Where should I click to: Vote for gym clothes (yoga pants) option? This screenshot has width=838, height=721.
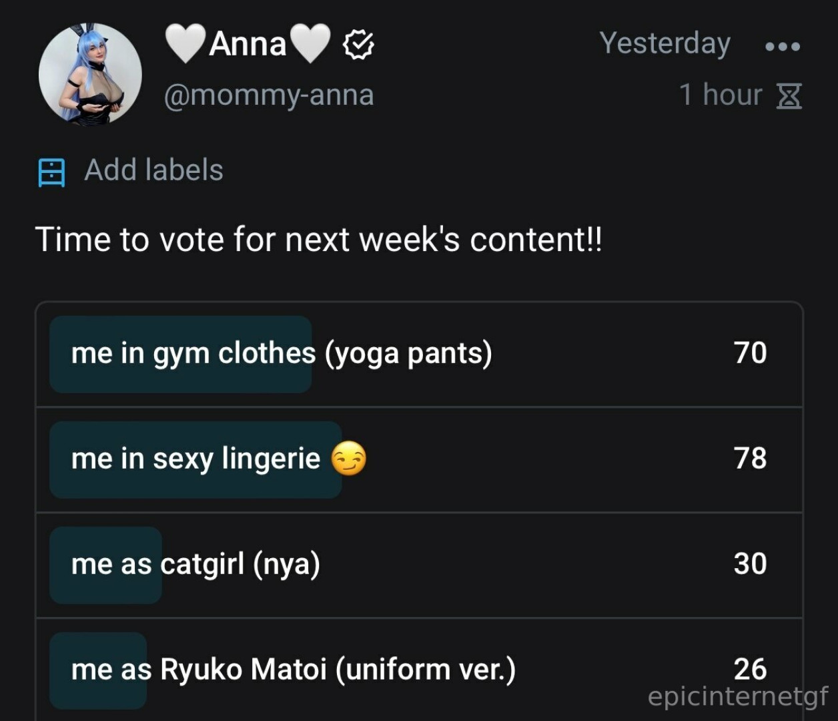coord(282,353)
